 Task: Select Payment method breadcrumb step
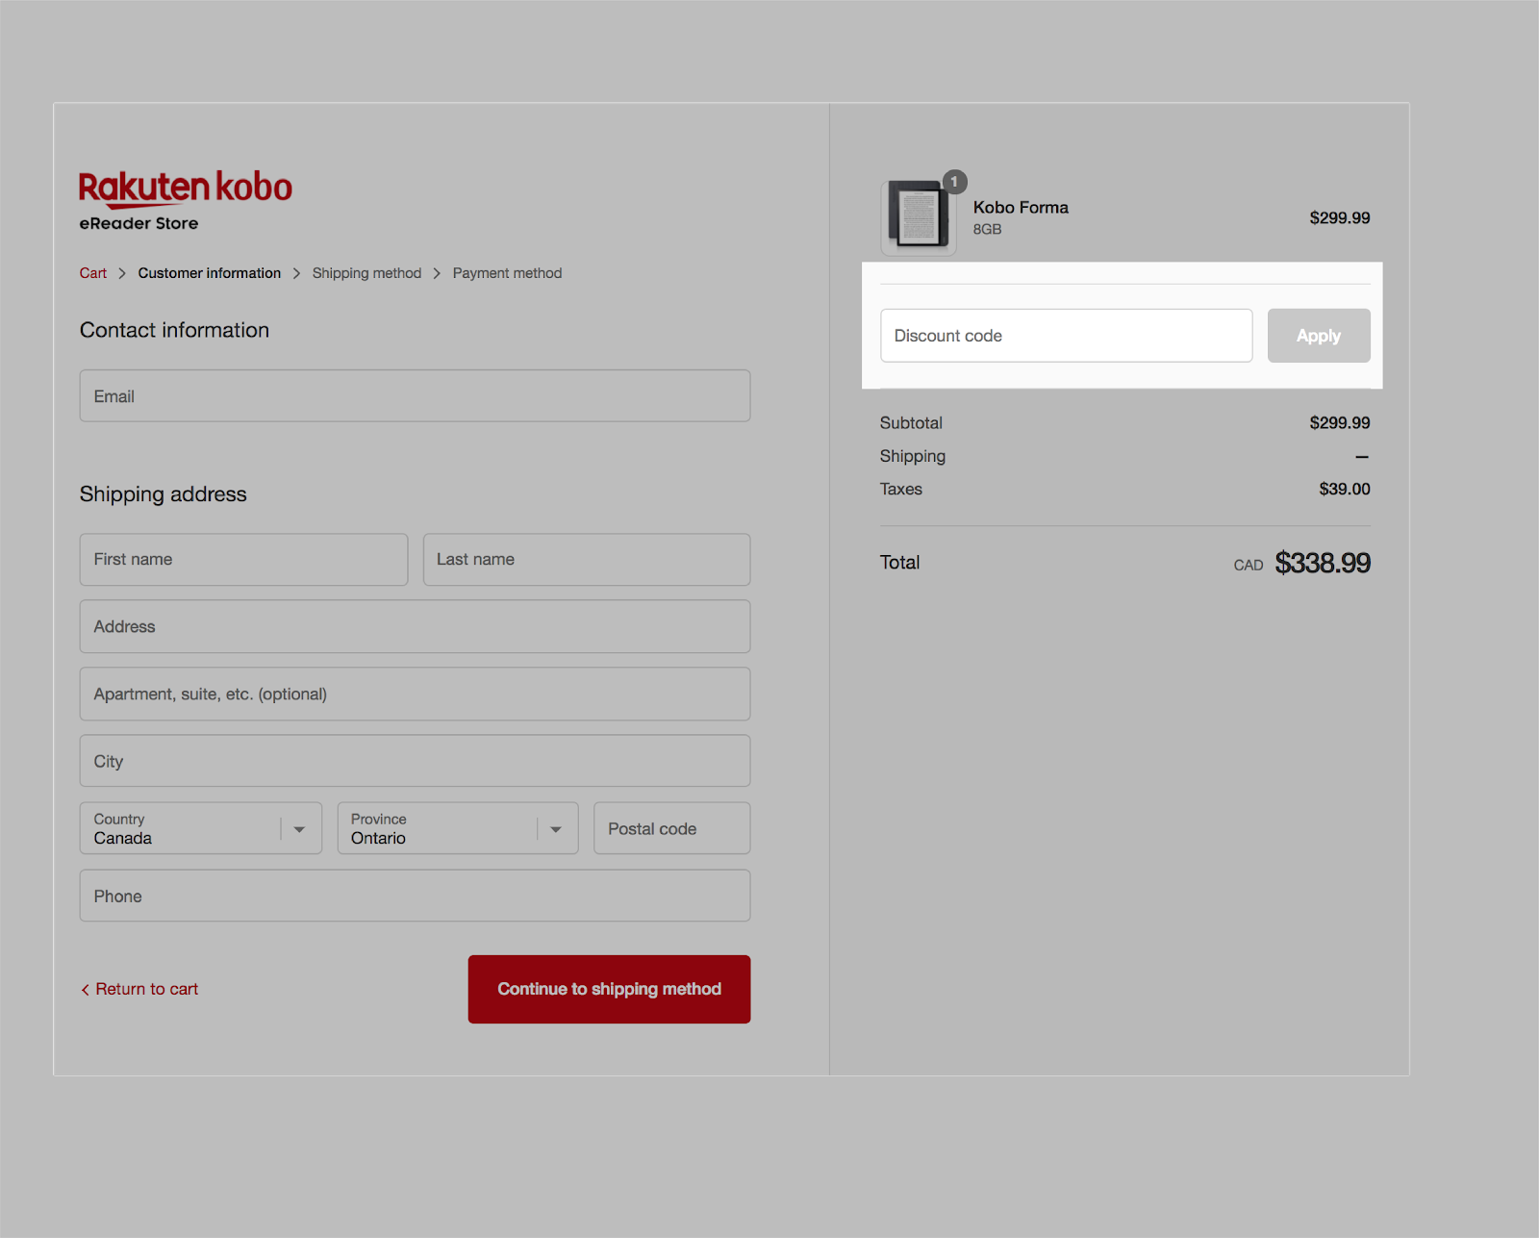[x=507, y=273]
